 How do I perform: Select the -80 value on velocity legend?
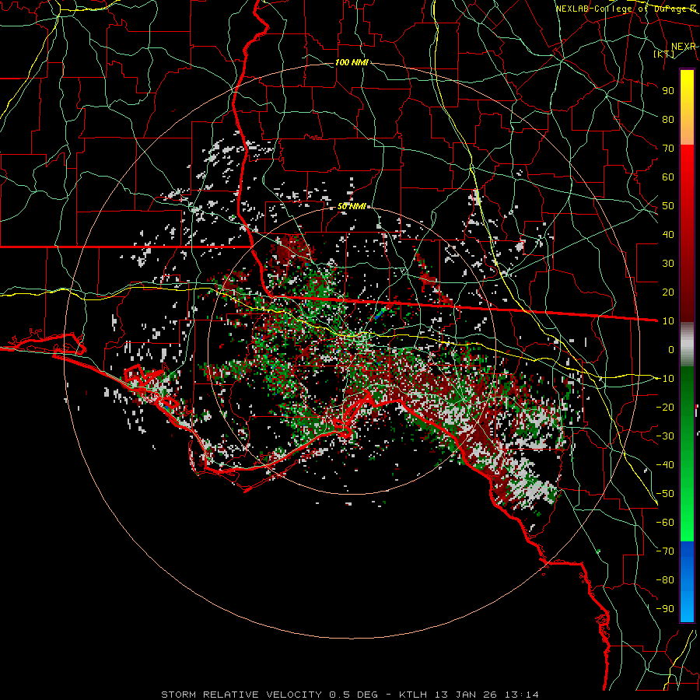pyautogui.click(x=665, y=580)
